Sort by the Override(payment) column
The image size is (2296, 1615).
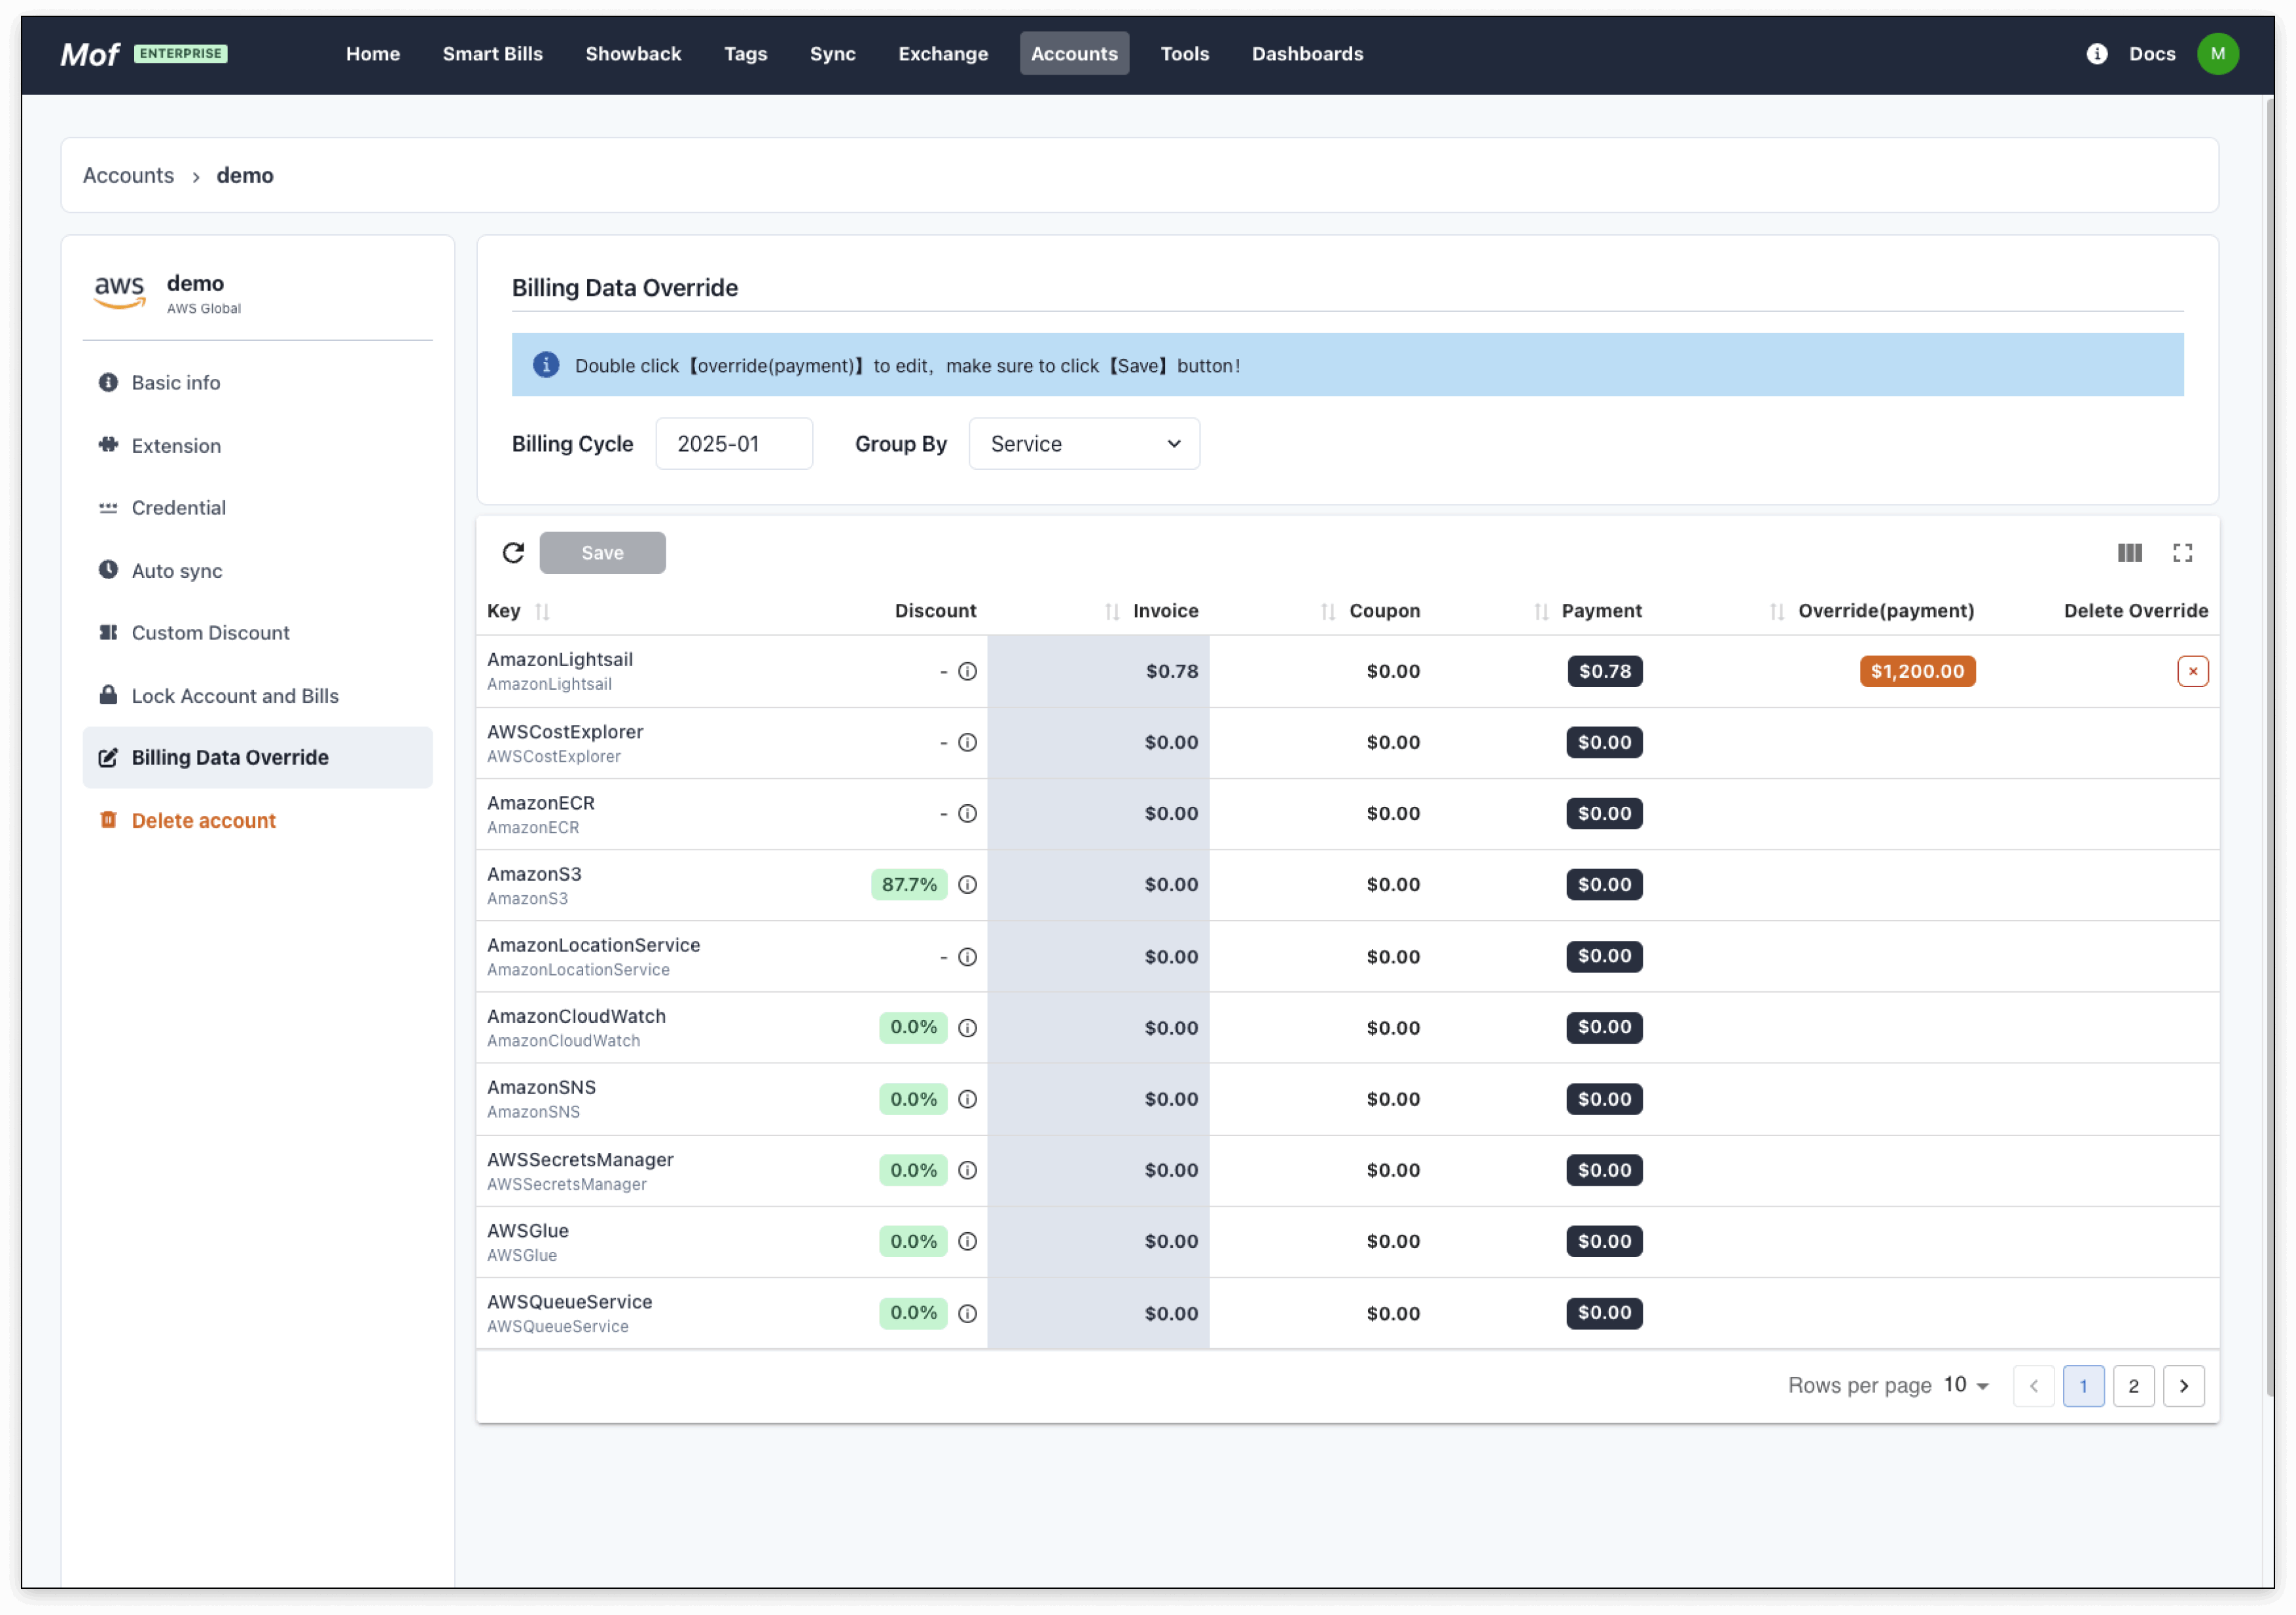tap(1776, 611)
